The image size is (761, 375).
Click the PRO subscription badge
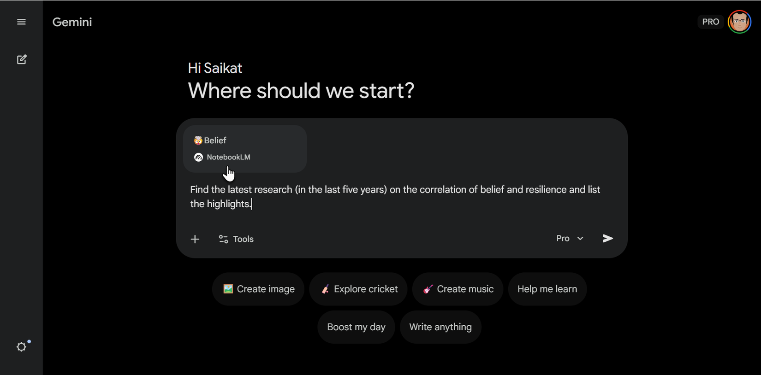click(x=710, y=22)
